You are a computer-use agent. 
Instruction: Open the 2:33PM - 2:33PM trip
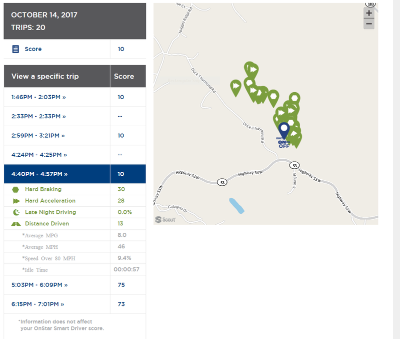click(x=38, y=116)
